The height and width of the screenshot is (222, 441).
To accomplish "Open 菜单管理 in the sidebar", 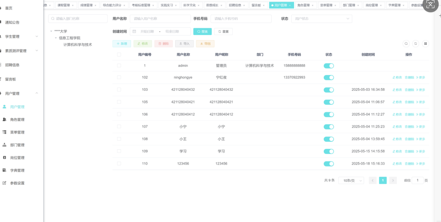I will coord(17,132).
